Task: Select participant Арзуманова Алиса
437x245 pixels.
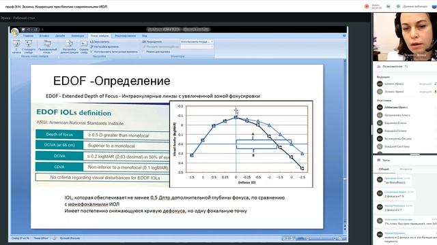Action: (397, 115)
